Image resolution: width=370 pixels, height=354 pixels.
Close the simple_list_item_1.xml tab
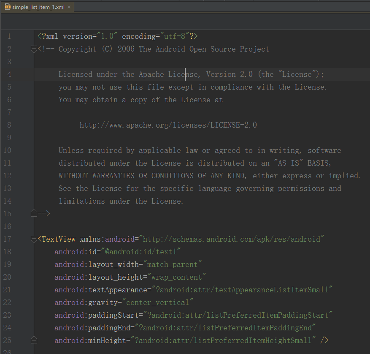pyautogui.click(x=69, y=7)
